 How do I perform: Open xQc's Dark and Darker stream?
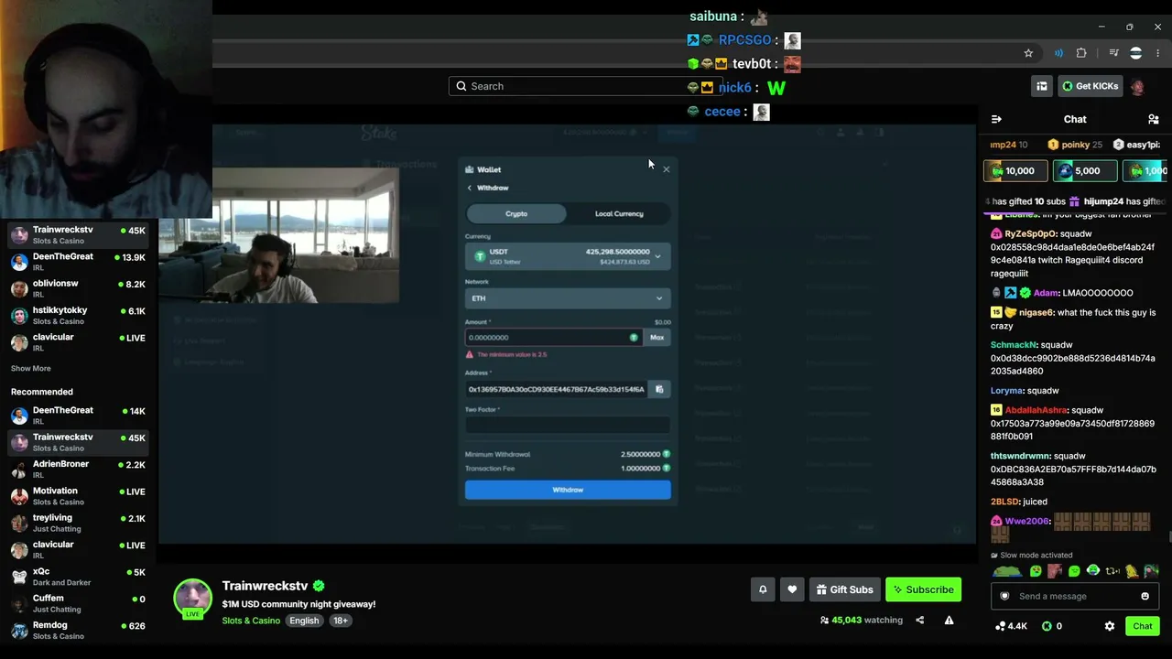(x=78, y=577)
